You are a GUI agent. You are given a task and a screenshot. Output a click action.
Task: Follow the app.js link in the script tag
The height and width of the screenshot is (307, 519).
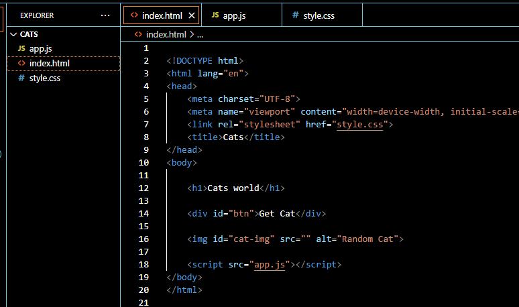coord(270,265)
